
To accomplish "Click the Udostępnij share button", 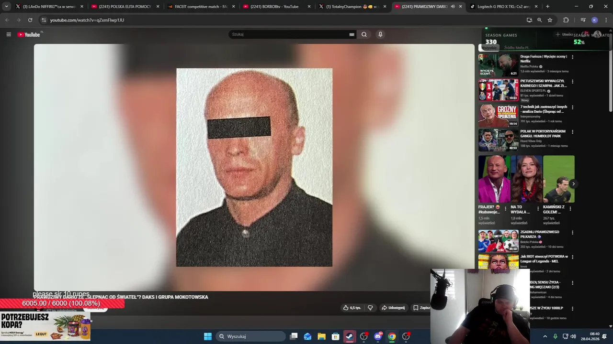I will click(393, 308).
